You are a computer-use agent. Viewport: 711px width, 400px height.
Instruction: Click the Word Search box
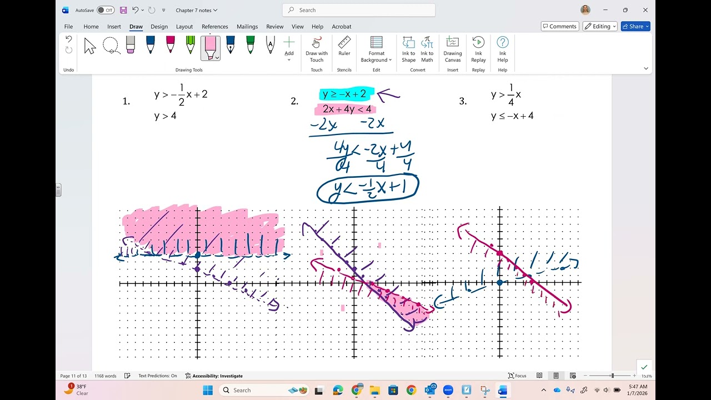point(359,10)
